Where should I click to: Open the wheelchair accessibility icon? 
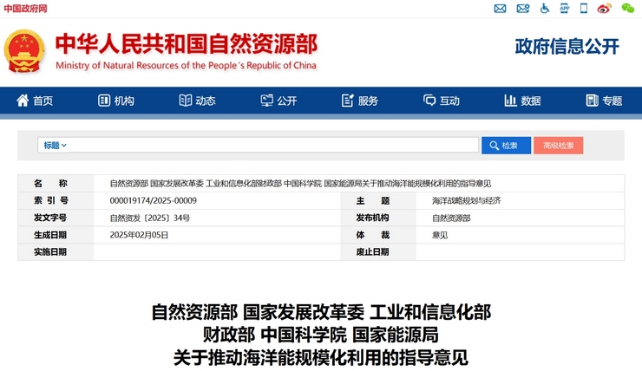coord(545,8)
